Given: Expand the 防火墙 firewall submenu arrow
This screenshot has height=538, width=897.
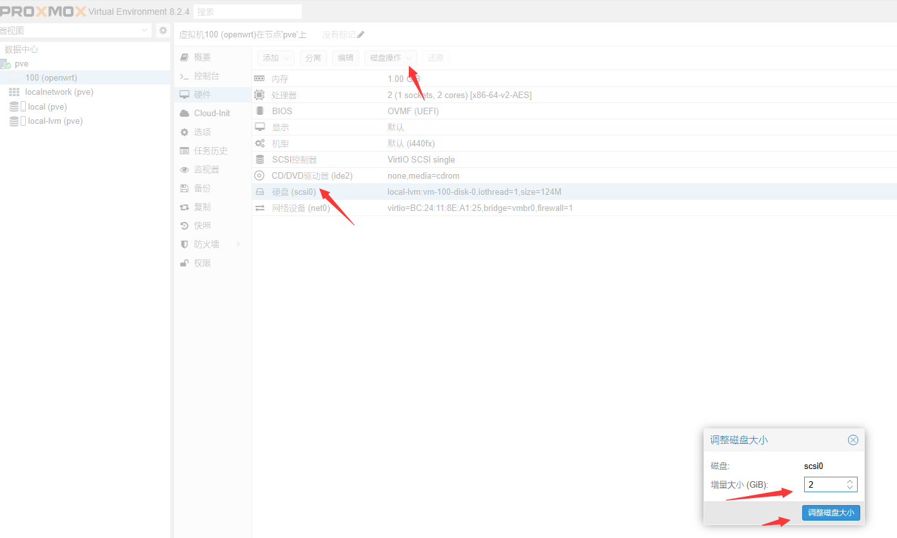Looking at the screenshot, I should click(239, 244).
